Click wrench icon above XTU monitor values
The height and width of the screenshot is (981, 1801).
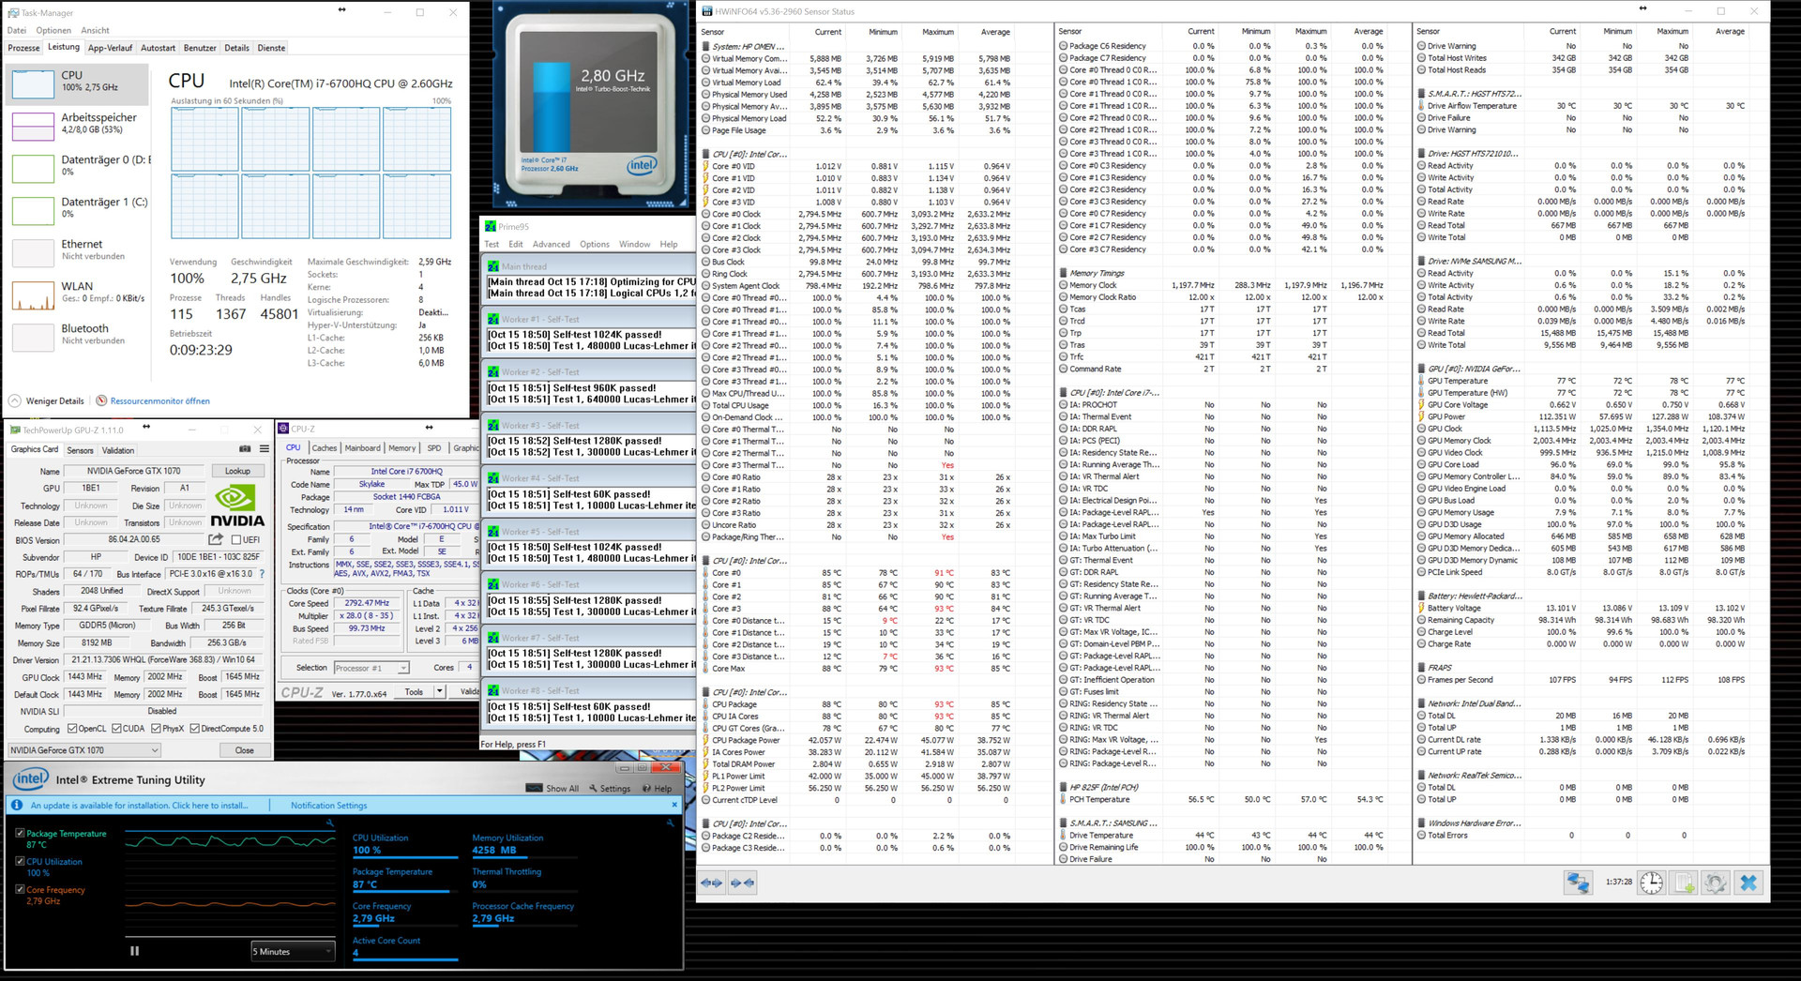tap(672, 823)
